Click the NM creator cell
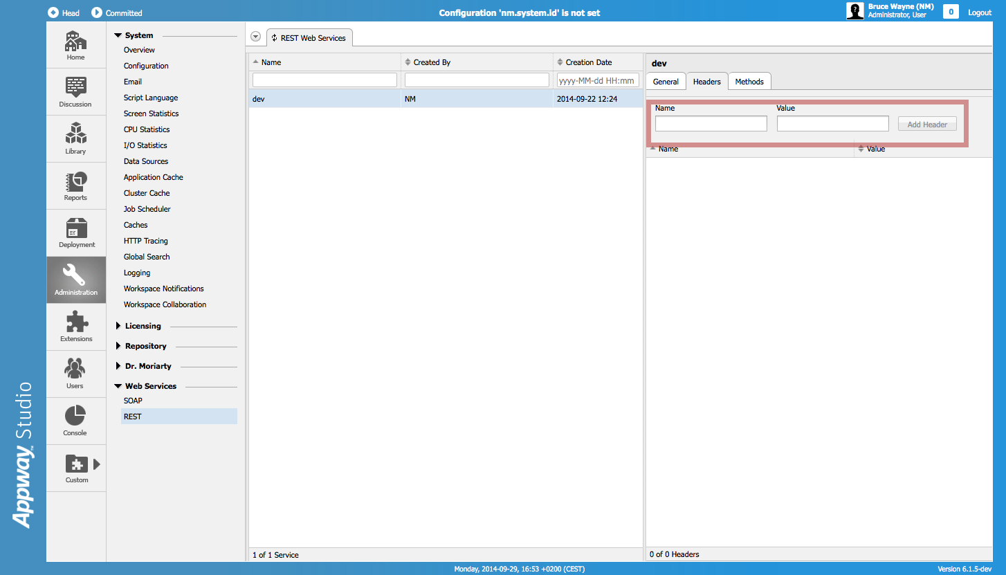The width and height of the screenshot is (1006, 575). coord(477,100)
